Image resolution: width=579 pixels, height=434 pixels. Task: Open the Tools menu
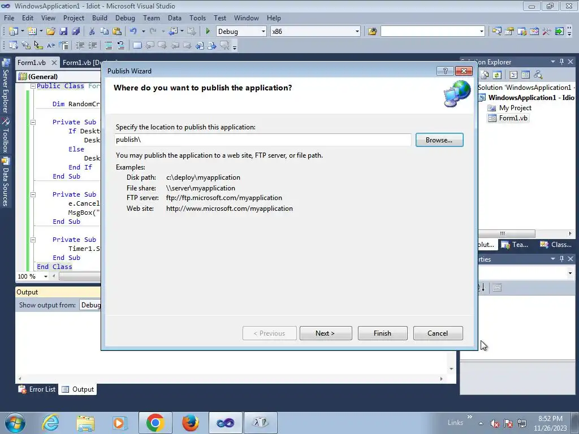[197, 18]
